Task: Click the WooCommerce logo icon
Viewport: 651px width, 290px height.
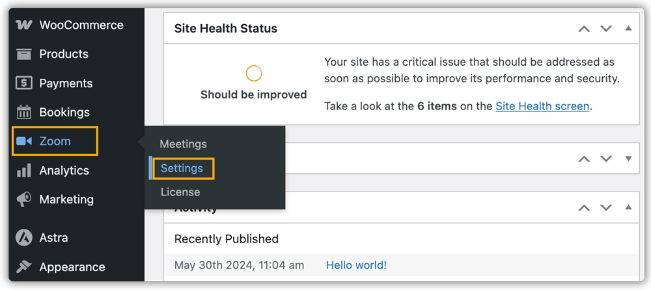Action: coord(23,25)
